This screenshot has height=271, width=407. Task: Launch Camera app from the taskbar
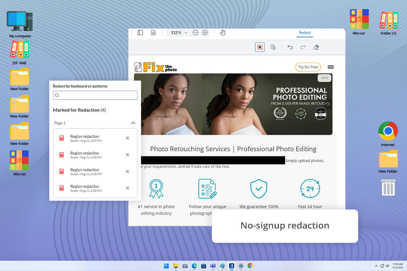tap(185, 266)
